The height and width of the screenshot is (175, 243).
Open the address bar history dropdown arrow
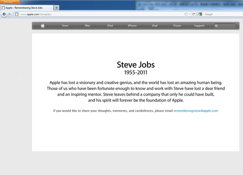[x=190, y=14]
